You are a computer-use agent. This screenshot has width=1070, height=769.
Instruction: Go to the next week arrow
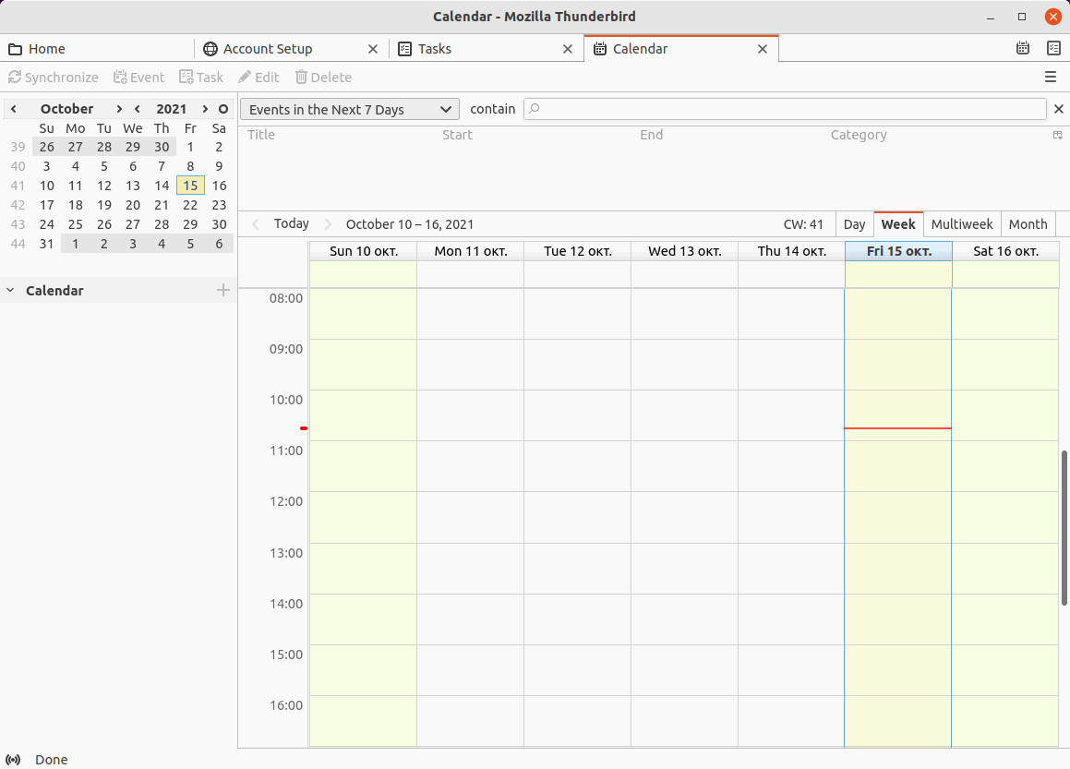click(328, 223)
